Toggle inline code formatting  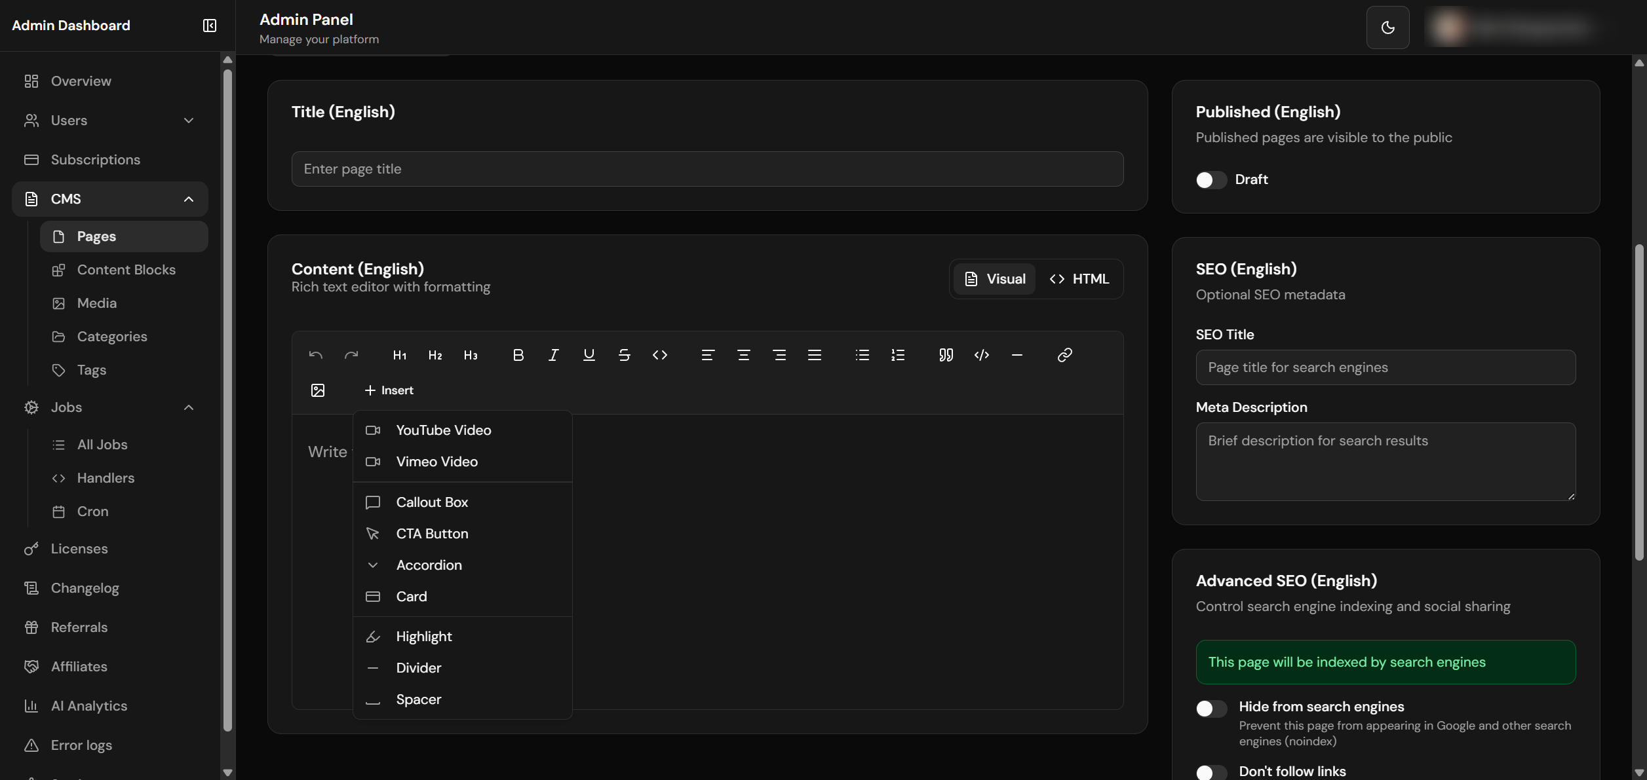660,355
